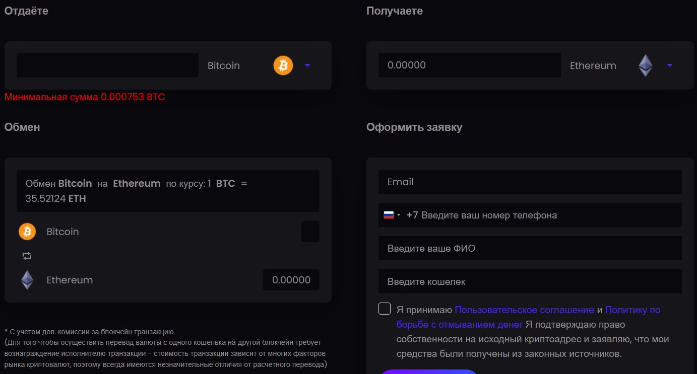Click the gradient submit button at the bottom

pos(428,371)
